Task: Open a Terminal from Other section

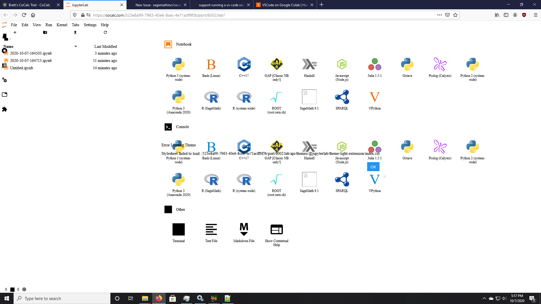Action: click(178, 230)
